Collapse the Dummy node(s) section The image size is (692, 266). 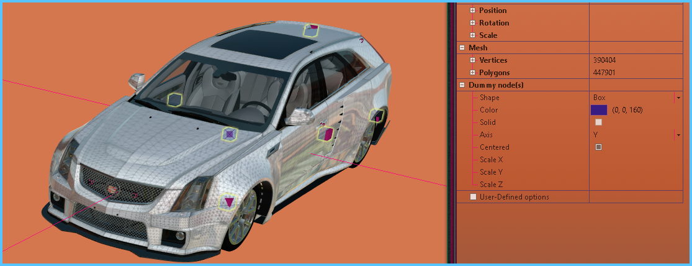(462, 85)
